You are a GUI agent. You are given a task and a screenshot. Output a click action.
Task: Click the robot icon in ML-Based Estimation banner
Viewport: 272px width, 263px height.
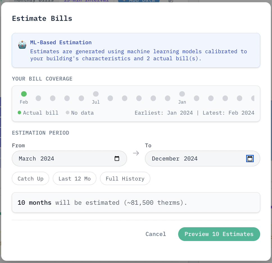click(x=22, y=44)
